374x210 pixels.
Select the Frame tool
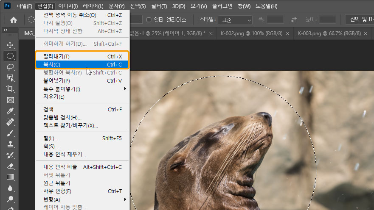10,100
